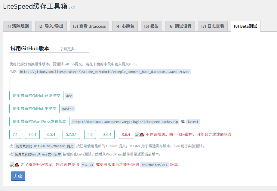Click the latest code tag
Image resolution: width=277 pixels, height=191 pixels.
[x=193, y=122]
